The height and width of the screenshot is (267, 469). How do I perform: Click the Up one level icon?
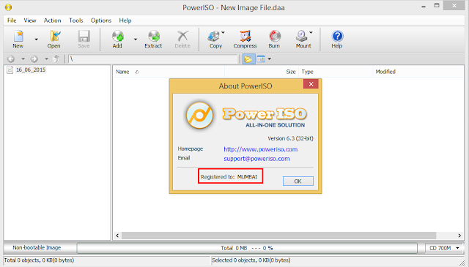56,59
